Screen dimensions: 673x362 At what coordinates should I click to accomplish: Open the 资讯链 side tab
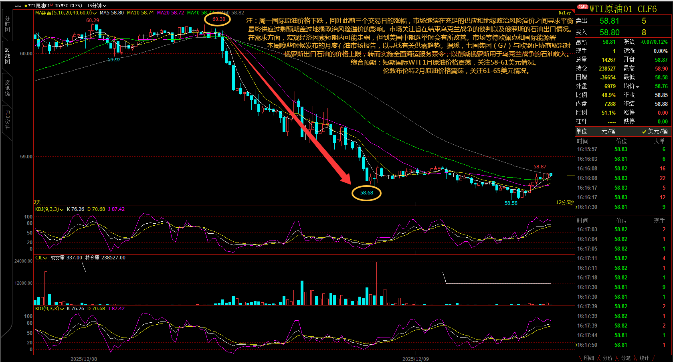click(7, 87)
